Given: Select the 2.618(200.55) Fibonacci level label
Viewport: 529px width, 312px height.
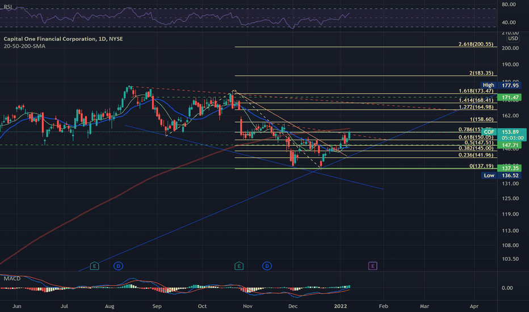Looking at the screenshot, I should pyautogui.click(x=476, y=44).
